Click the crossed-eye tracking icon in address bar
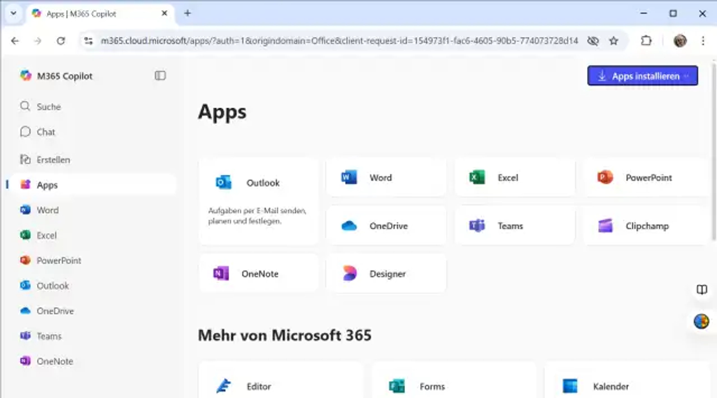The height and width of the screenshot is (398, 717). click(x=593, y=41)
